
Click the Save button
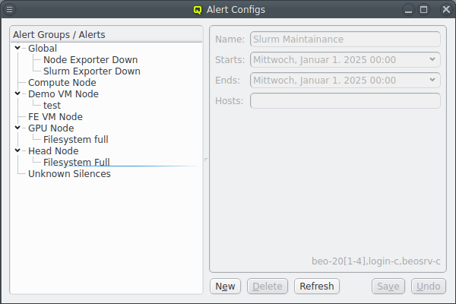point(388,287)
